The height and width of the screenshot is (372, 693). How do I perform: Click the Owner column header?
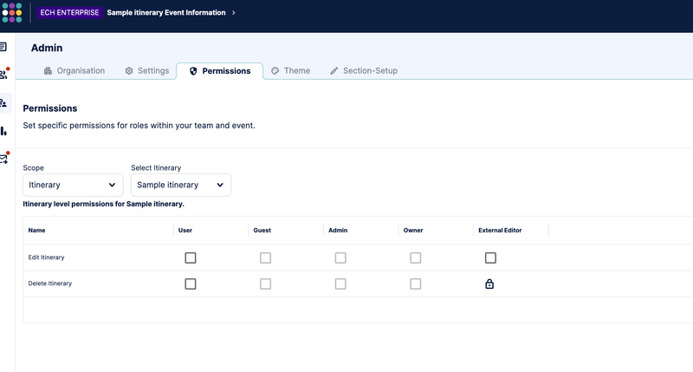pos(413,231)
